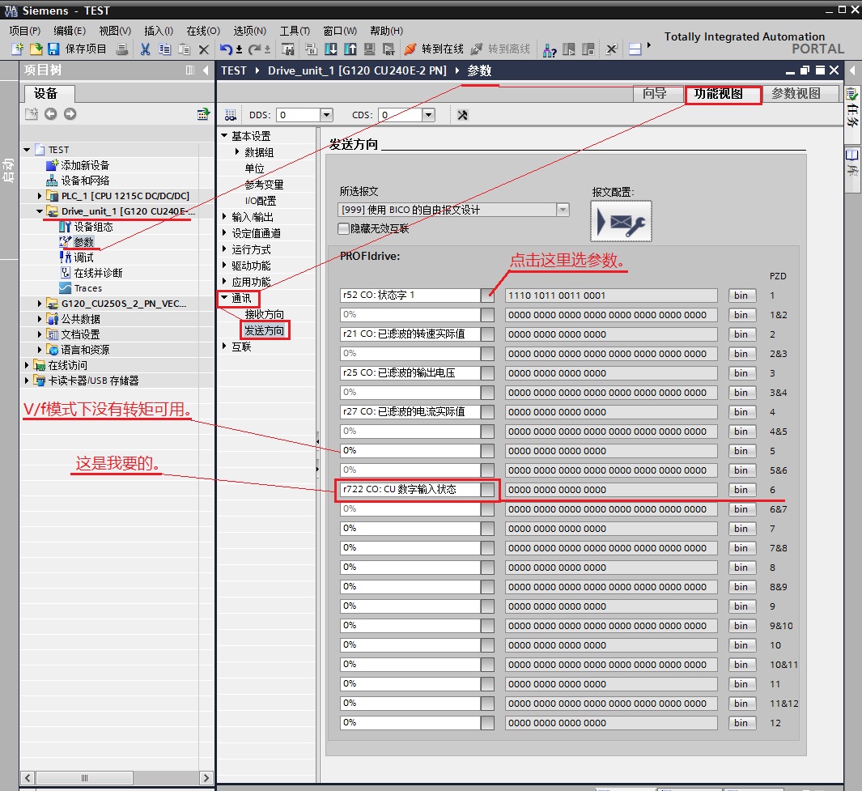Screen dimensions: 862x791
Task: Click the bin button for PZD 1
Action: point(741,296)
